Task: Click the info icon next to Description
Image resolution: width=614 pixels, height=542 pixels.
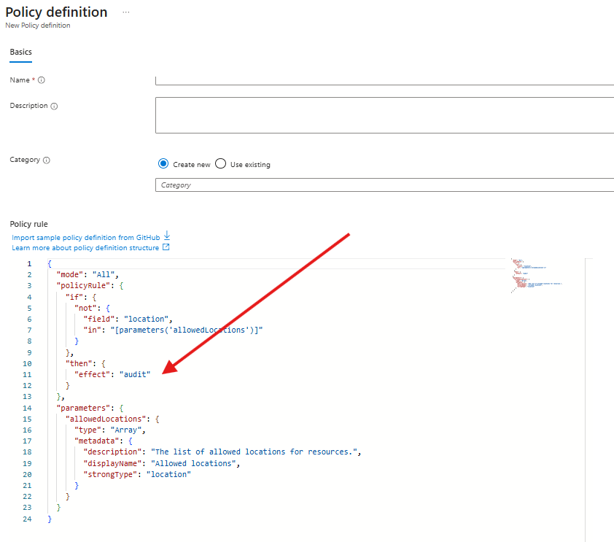Action: (x=54, y=107)
